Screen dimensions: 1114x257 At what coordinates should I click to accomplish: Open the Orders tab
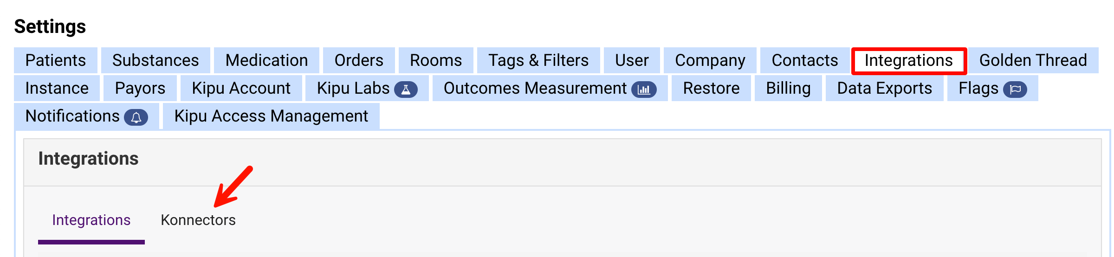[359, 60]
